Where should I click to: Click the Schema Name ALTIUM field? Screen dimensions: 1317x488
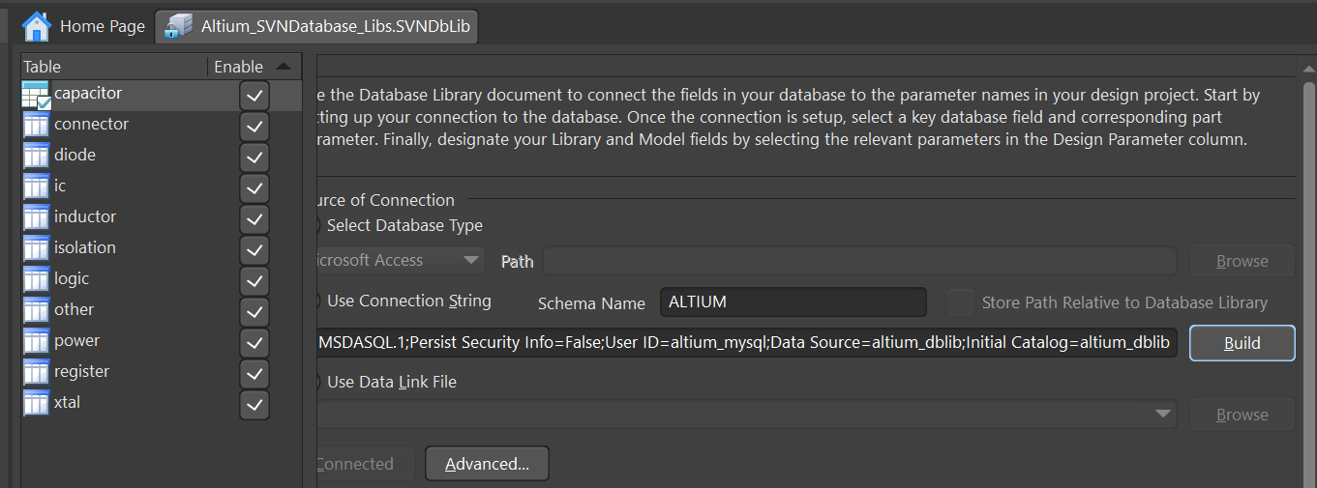(x=793, y=302)
